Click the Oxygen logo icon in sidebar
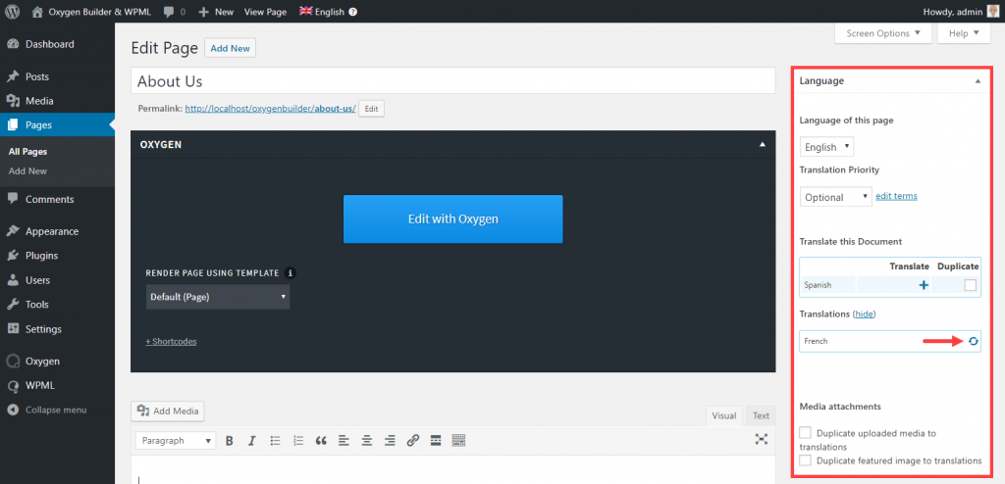Viewport: 1005px width, 484px height. point(12,362)
